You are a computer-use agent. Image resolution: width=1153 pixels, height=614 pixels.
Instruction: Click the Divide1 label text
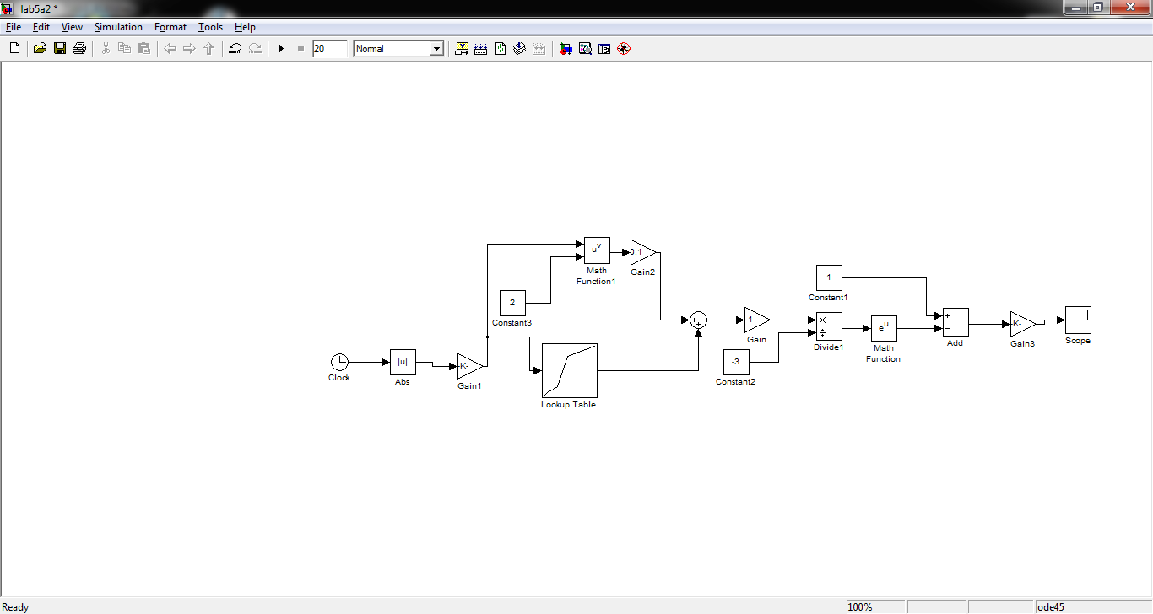(829, 347)
